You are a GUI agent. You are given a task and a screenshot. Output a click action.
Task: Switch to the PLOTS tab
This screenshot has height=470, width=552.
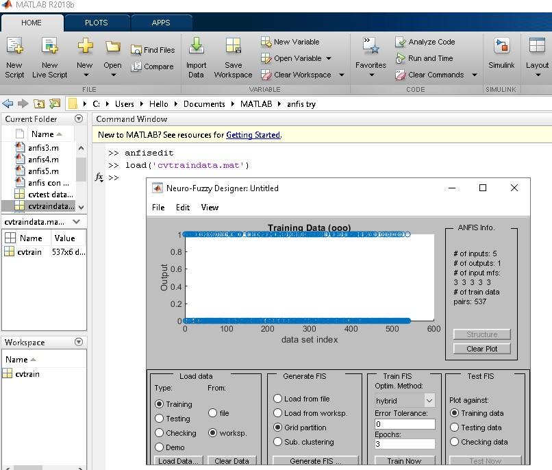coord(96,23)
